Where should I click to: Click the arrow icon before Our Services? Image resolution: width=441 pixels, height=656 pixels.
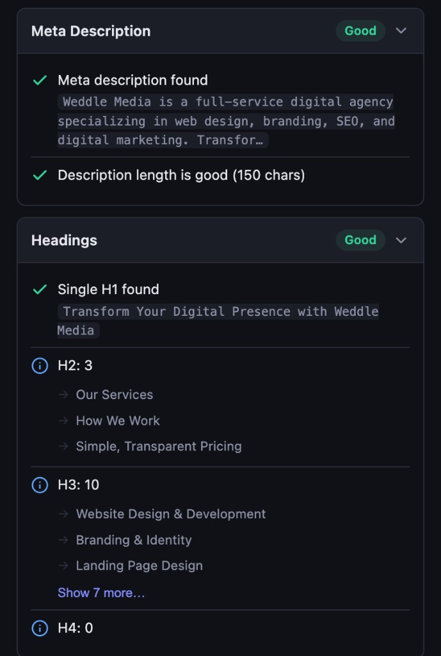click(63, 395)
